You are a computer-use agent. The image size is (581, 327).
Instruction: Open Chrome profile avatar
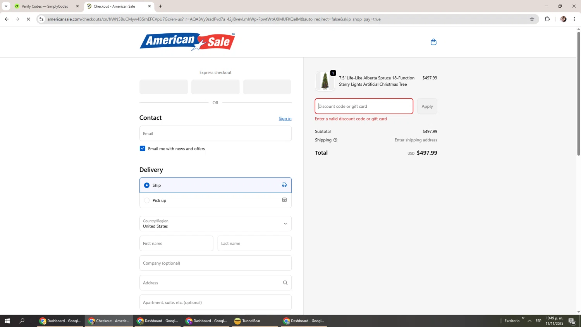coord(563,19)
